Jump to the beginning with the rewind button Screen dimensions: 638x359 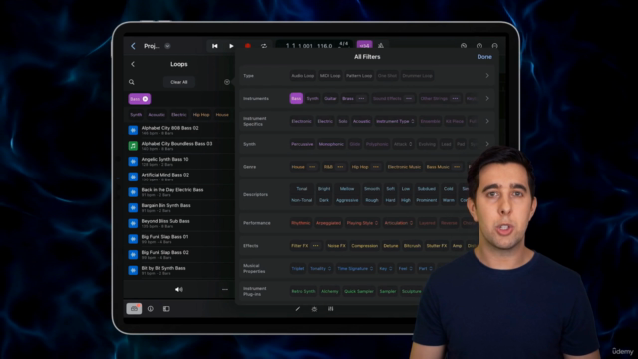pyautogui.click(x=215, y=46)
